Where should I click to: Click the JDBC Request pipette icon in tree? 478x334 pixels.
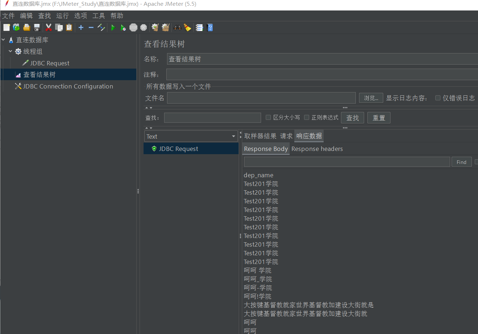[25, 63]
